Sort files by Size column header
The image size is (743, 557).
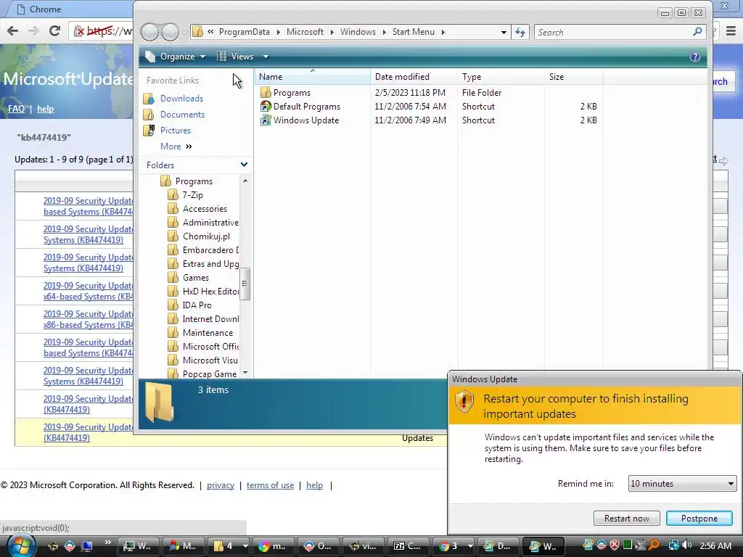[x=573, y=77]
